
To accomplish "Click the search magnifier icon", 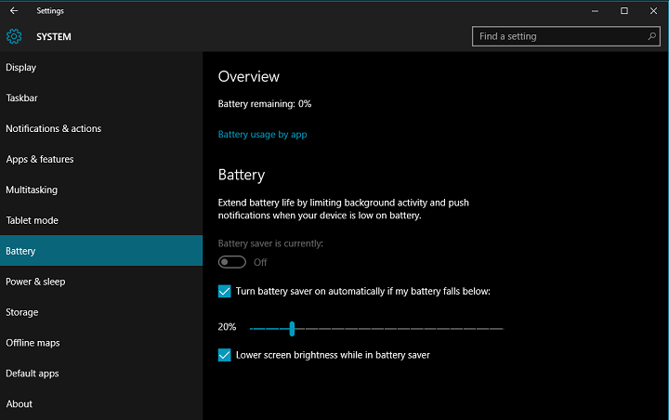I will coord(651,36).
